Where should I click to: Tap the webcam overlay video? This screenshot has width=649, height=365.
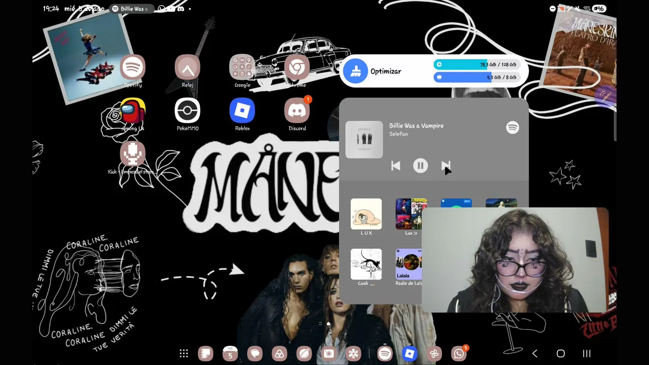click(515, 260)
